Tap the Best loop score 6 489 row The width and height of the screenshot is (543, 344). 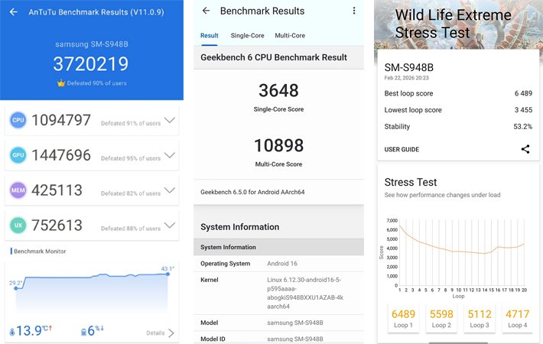coord(458,93)
